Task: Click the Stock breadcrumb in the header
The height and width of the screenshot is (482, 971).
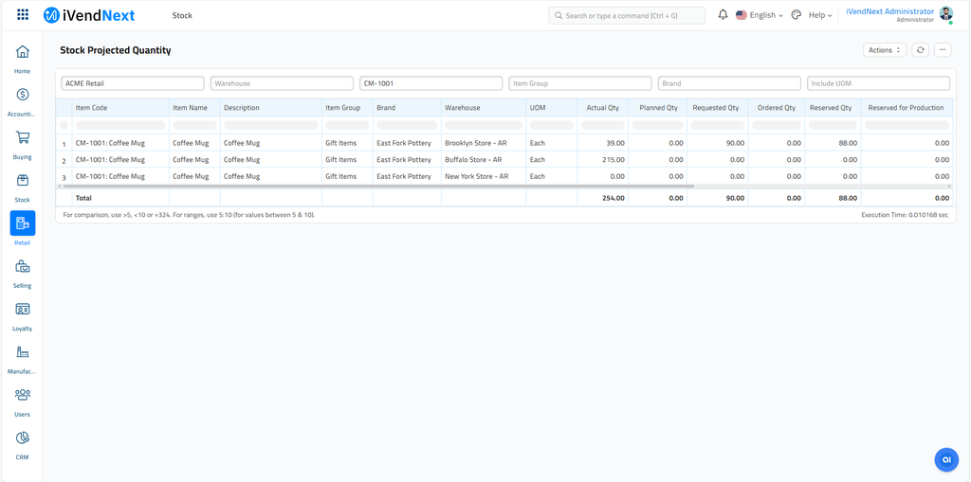Action: point(182,15)
